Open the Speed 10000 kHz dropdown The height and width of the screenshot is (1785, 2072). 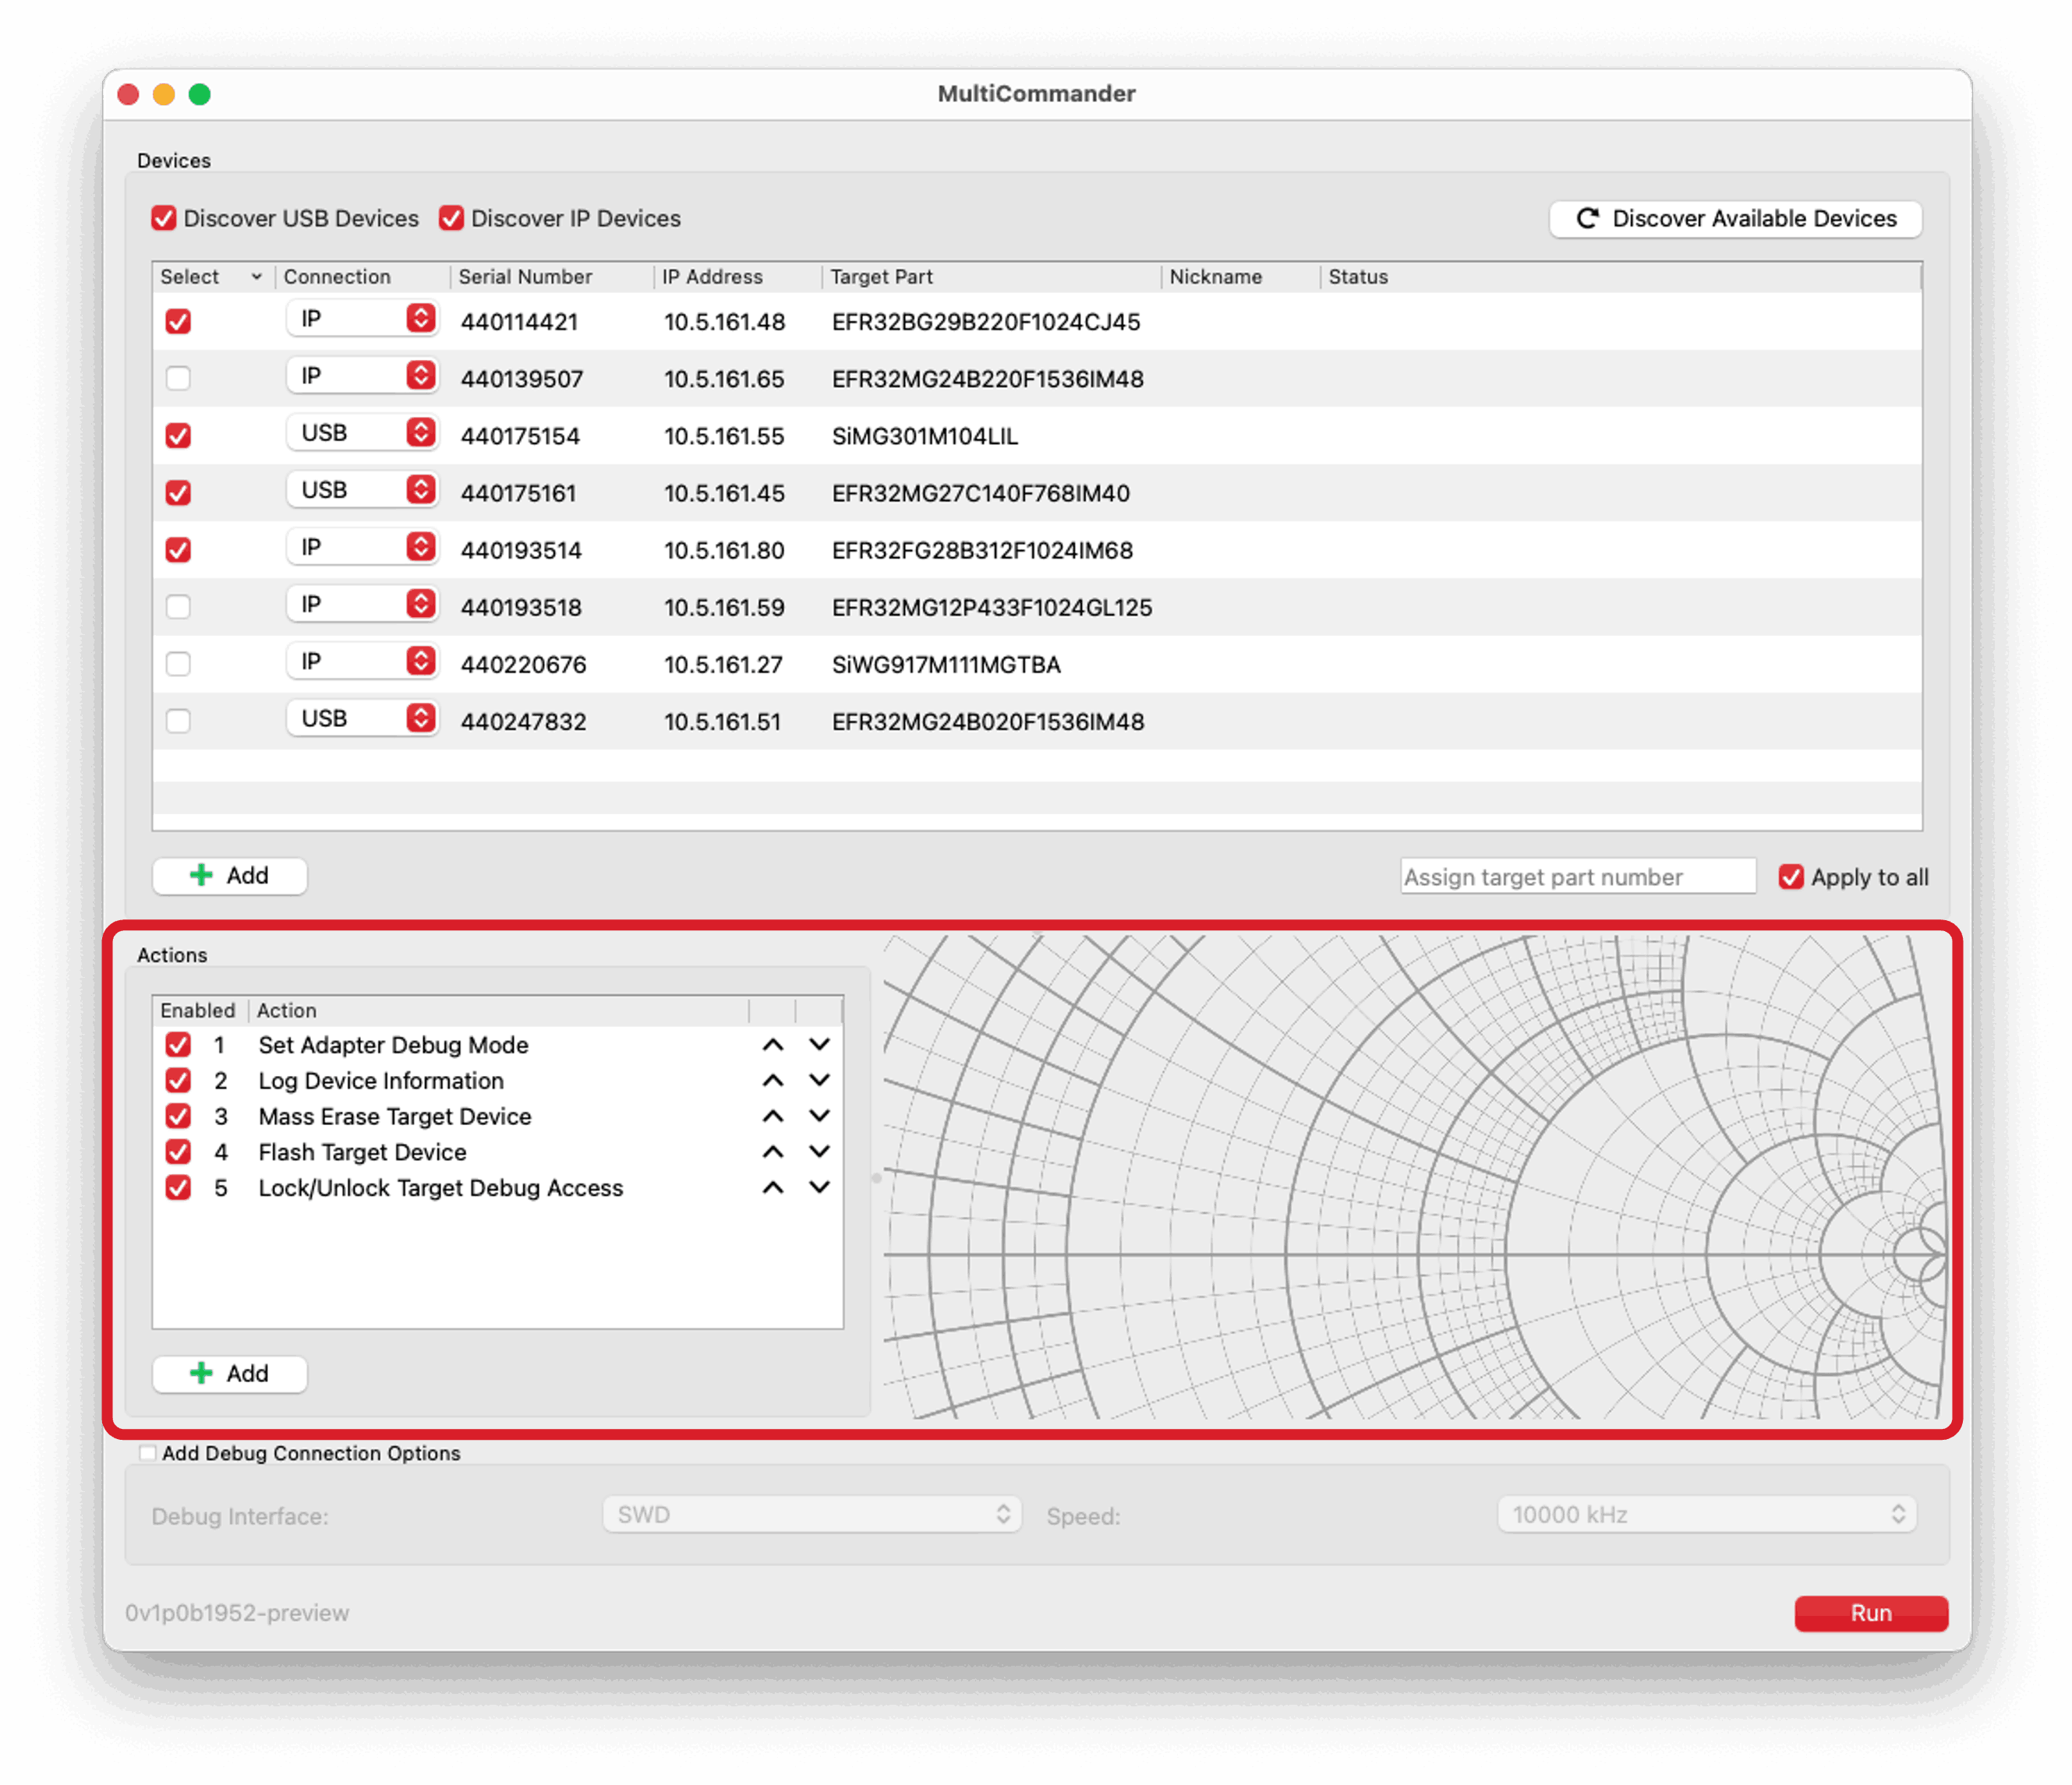tap(1706, 1514)
